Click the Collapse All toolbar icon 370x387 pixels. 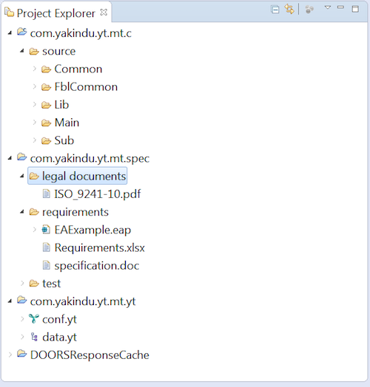point(275,10)
